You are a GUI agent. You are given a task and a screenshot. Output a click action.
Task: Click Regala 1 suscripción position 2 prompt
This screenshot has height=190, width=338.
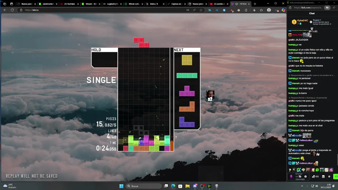click(x=321, y=22)
